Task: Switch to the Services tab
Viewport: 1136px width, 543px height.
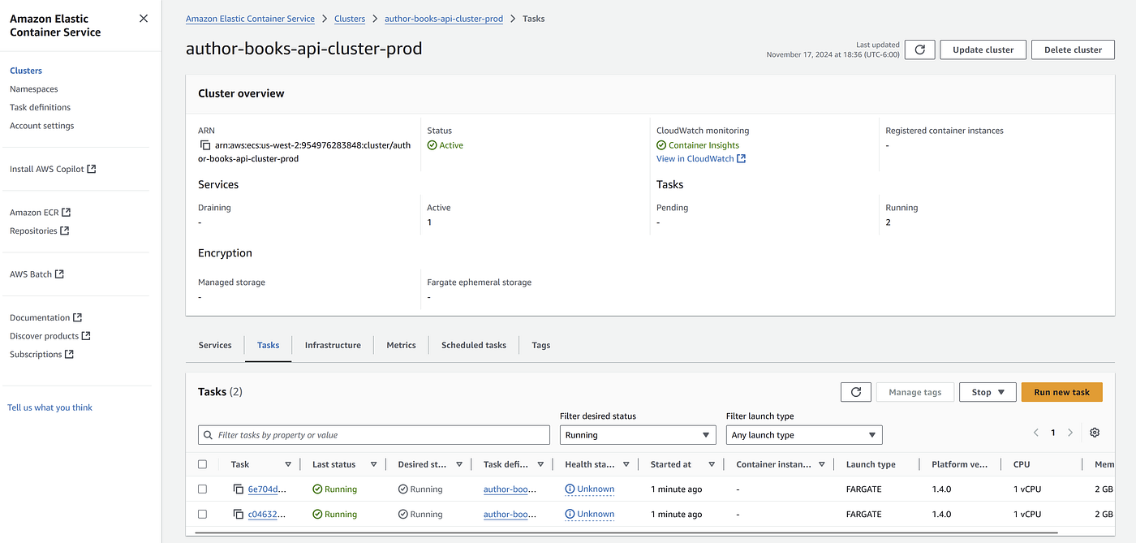Action: (215, 345)
